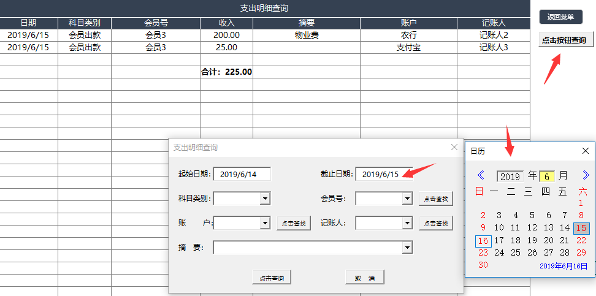The image size is (596, 296).
Task: Go to previous month in calendar
Action: point(481,175)
